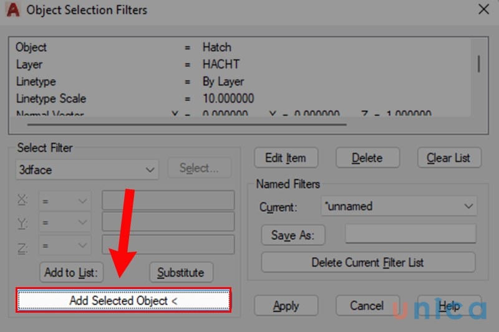Click Delete Current Filter List
The height and width of the screenshot is (332, 499).
tap(367, 262)
